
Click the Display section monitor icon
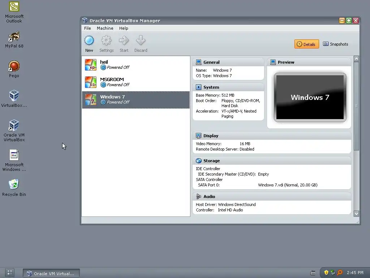coord(199,136)
